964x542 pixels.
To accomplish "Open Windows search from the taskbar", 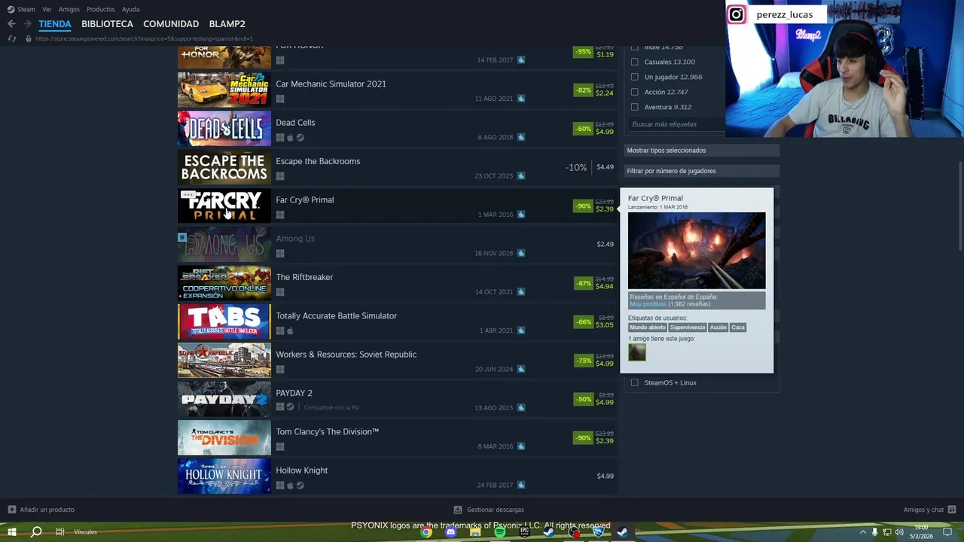I will pos(35,532).
